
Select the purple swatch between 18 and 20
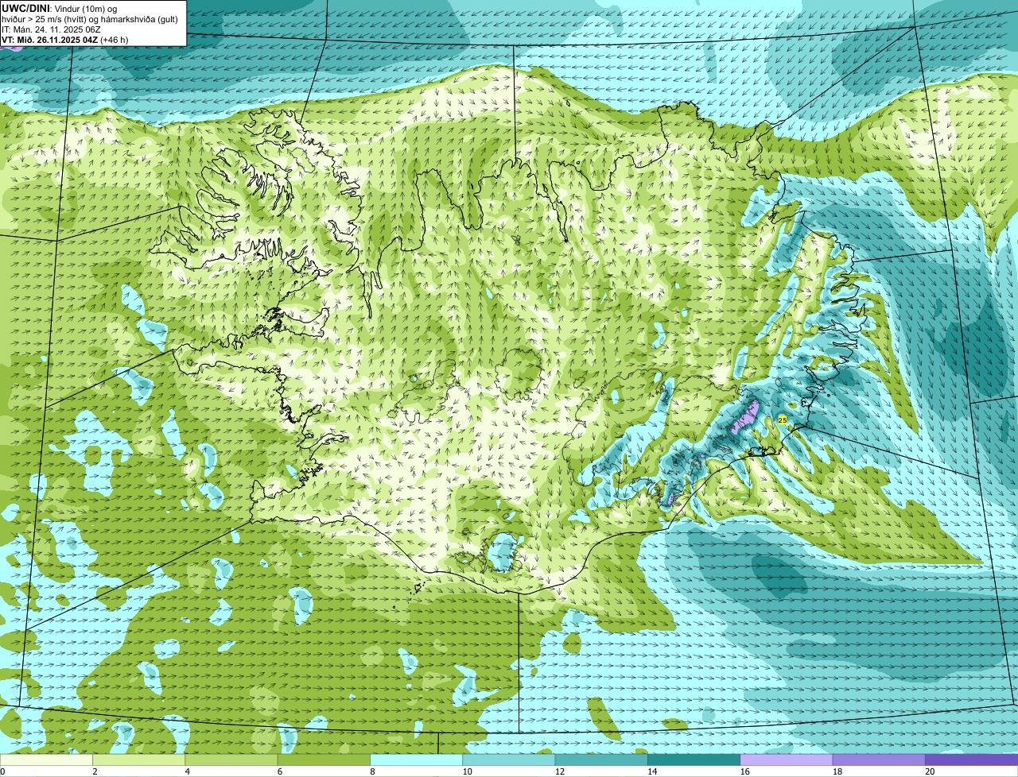tap(879, 760)
